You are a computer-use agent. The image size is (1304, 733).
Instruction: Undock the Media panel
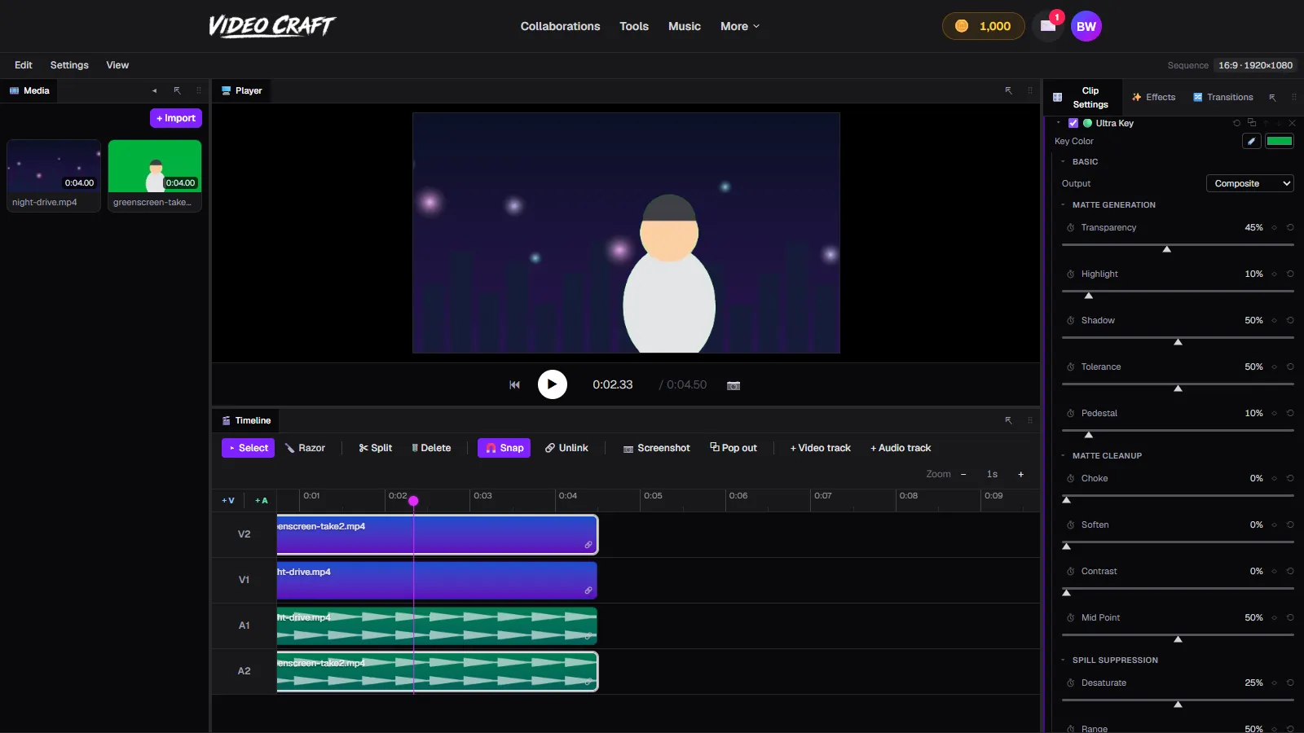tap(177, 90)
